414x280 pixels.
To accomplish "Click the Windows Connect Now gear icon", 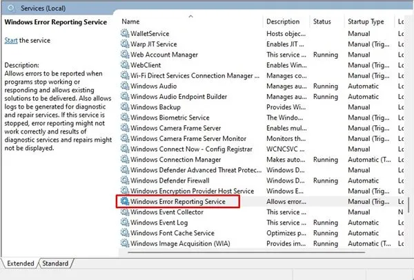I will [125, 149].
